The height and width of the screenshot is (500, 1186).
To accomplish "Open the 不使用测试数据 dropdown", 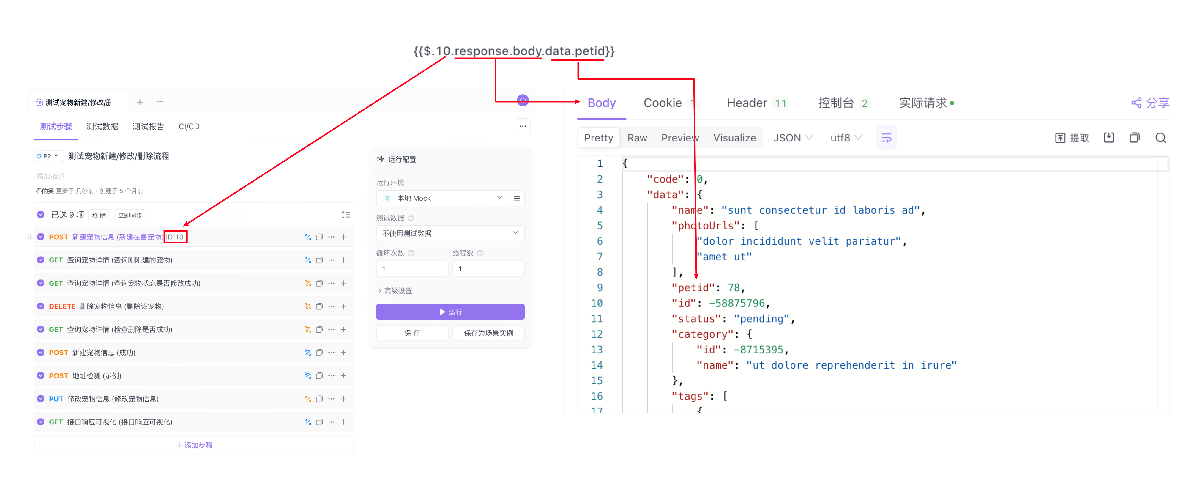I will pyautogui.click(x=450, y=234).
